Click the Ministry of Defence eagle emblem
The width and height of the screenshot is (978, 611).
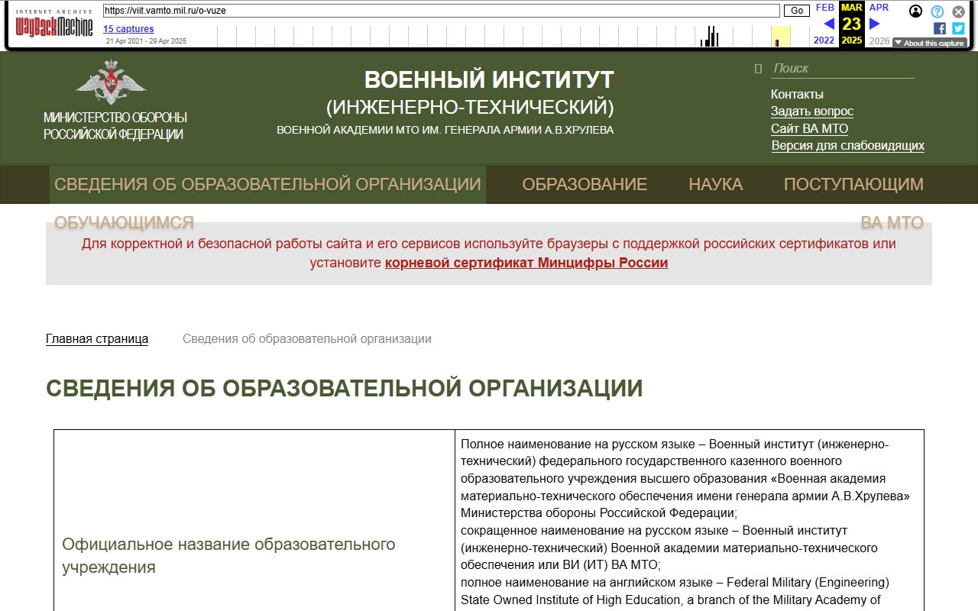coord(111,82)
